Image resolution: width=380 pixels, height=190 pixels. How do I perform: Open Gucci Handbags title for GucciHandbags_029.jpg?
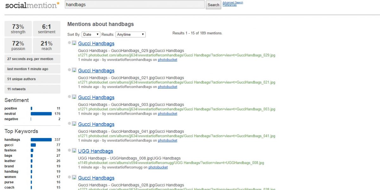tap(96, 44)
